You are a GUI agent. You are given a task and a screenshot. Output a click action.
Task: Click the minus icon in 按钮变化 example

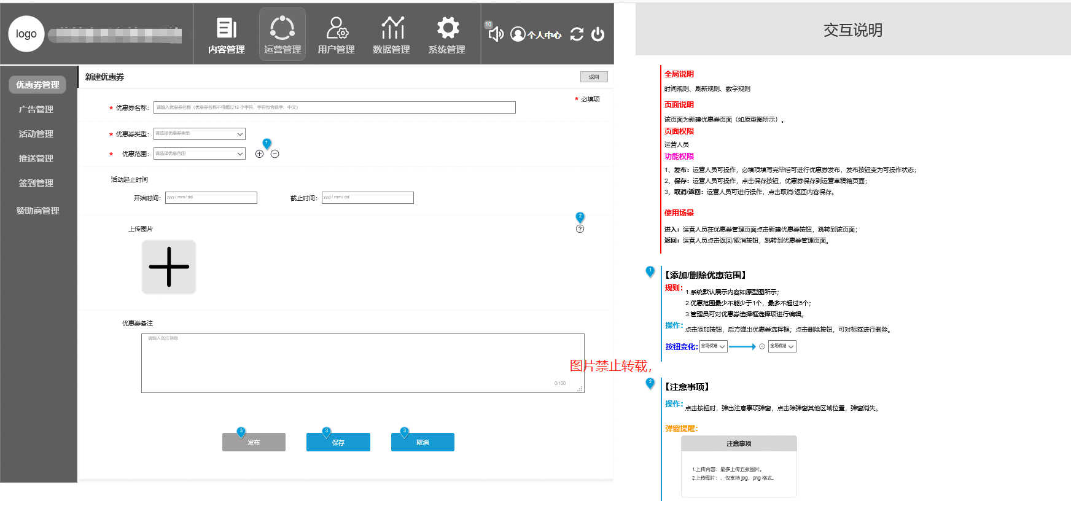[x=762, y=346]
